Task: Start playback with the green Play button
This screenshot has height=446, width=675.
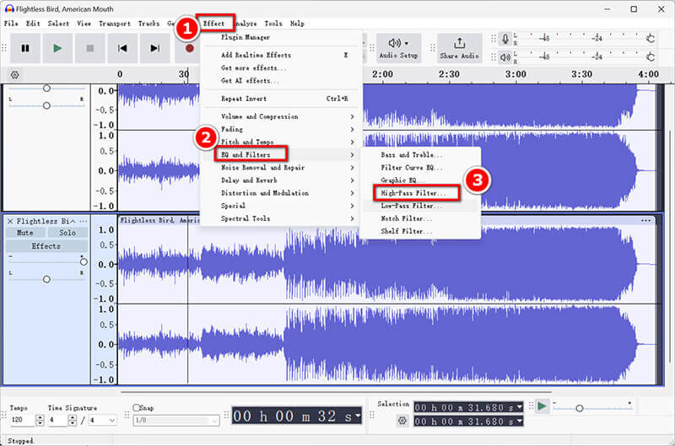Action: tap(57, 48)
